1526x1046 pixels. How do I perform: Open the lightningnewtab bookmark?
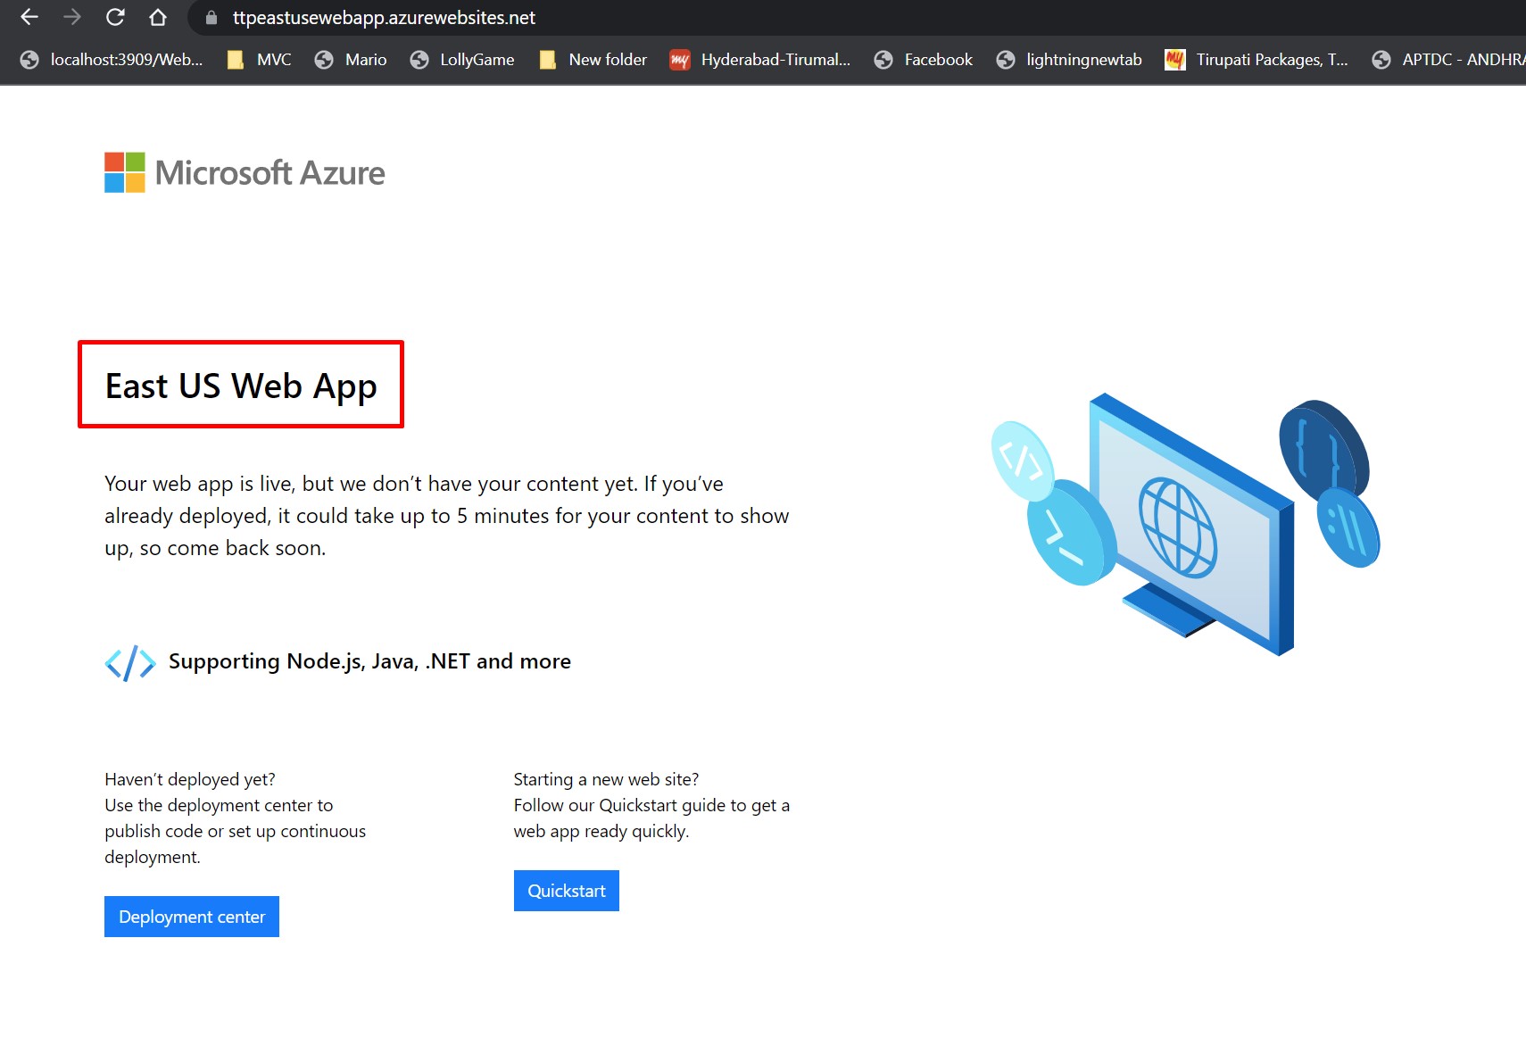(x=1069, y=60)
